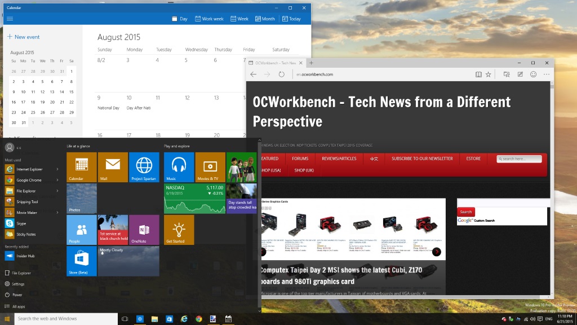Open the FORUMS menu on OCWorkbench

click(x=300, y=159)
